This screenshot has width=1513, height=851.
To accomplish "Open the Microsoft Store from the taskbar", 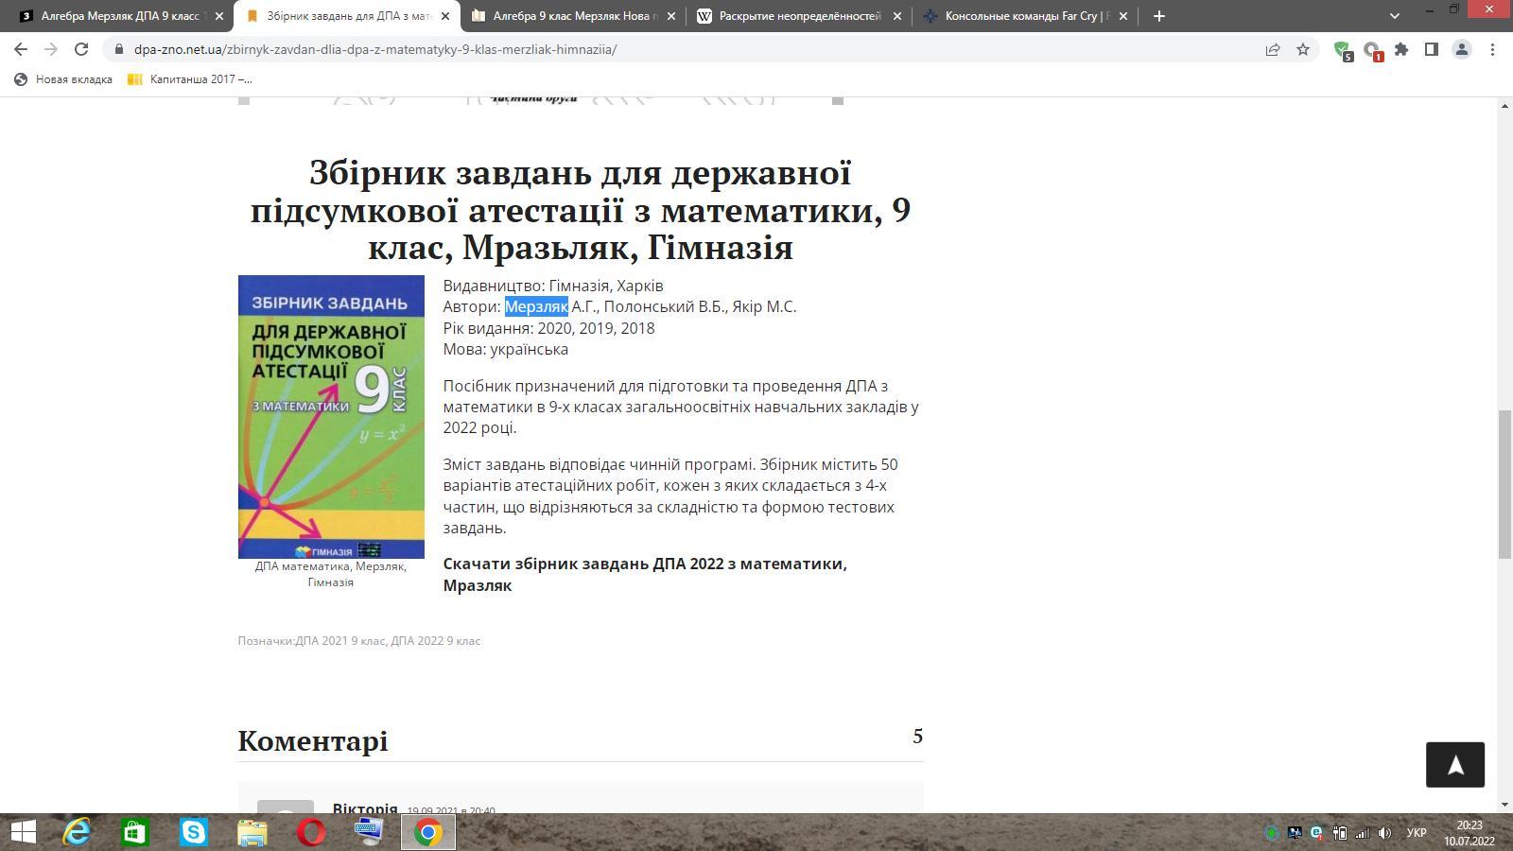I will point(135,832).
